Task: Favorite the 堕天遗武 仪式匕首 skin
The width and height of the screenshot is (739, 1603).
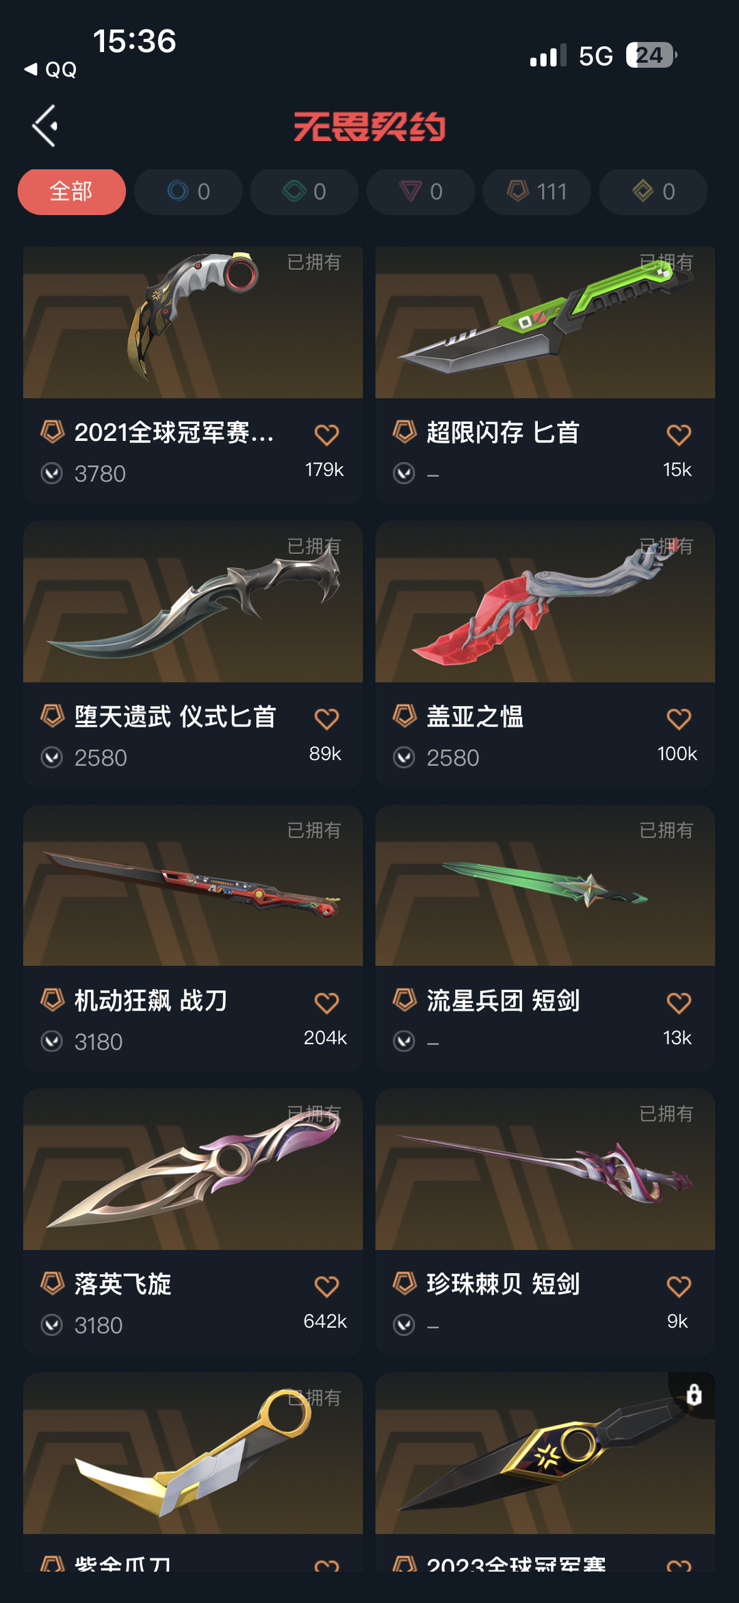Action: (x=326, y=719)
